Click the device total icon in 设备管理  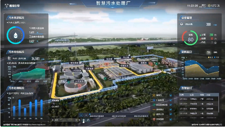click(x=181, y=24)
